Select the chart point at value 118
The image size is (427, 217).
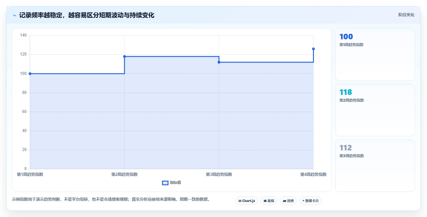pos(124,56)
